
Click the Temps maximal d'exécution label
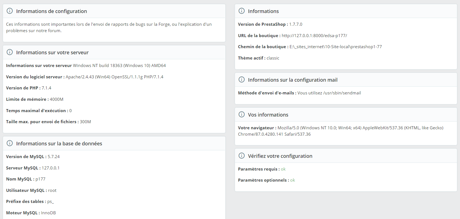click(37, 110)
